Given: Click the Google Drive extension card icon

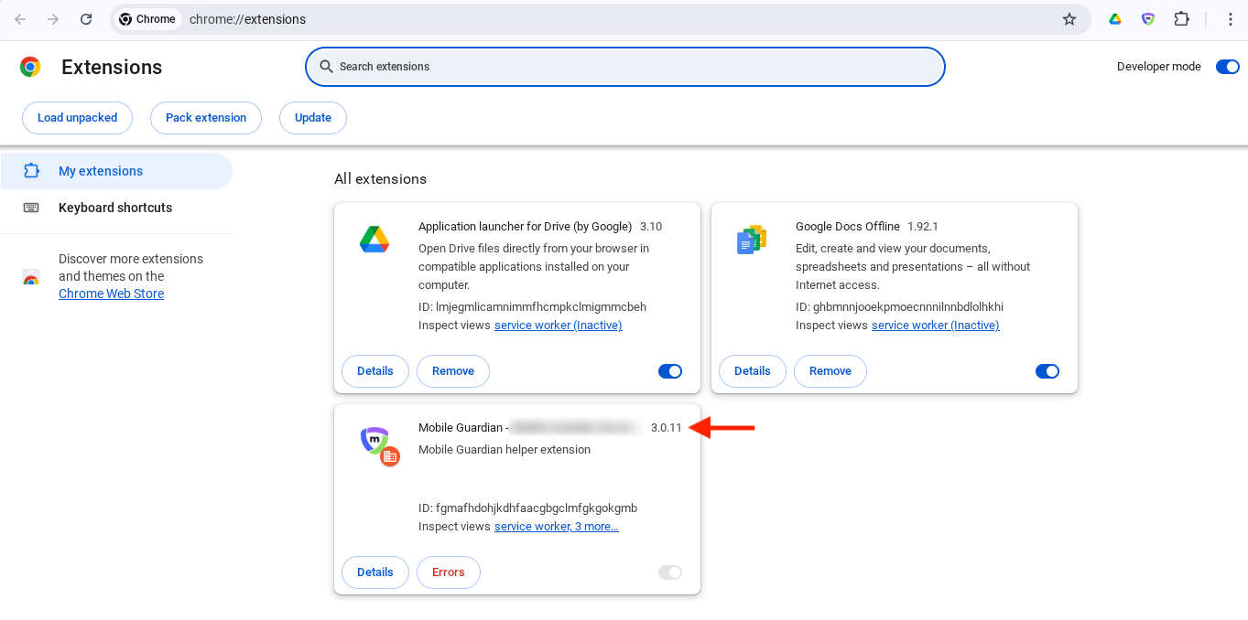Looking at the screenshot, I should click(x=374, y=240).
